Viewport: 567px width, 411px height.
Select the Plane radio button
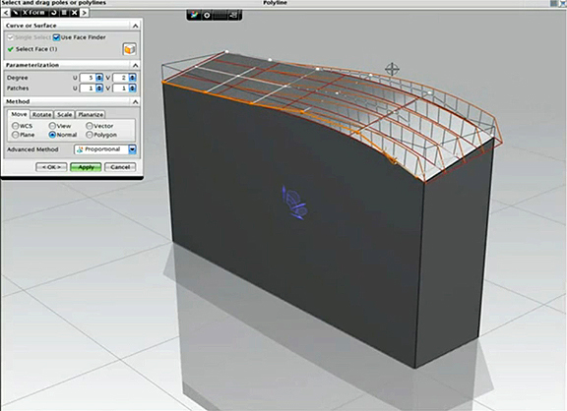[x=15, y=135]
